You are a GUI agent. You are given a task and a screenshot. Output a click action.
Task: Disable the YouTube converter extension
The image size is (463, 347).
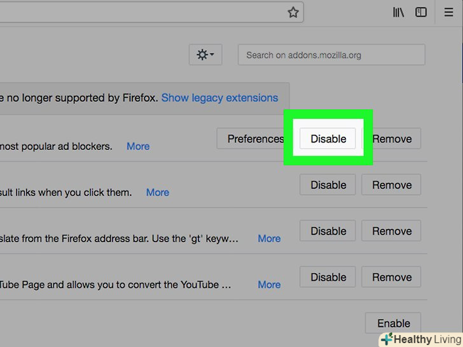328,277
